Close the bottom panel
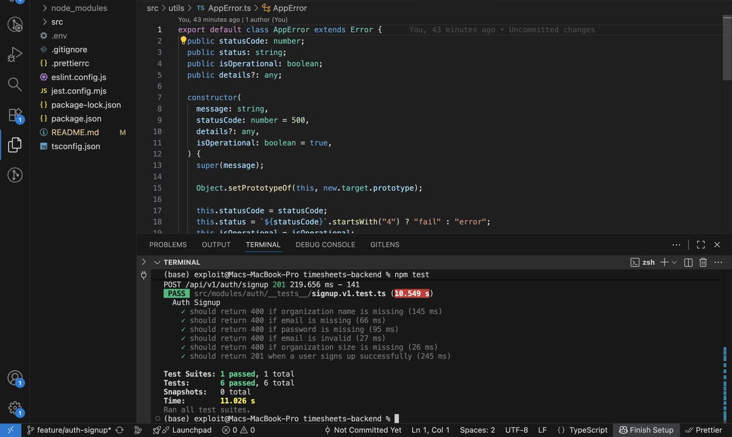Screen dimensions: 732x437 [x=719, y=245]
